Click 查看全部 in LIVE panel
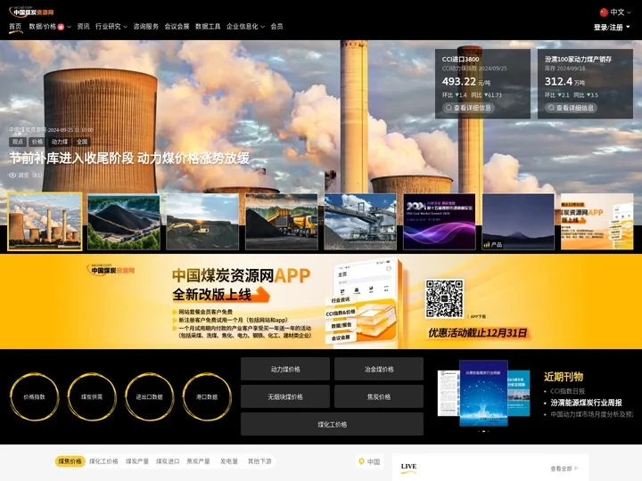The image size is (642, 481). click(x=561, y=469)
